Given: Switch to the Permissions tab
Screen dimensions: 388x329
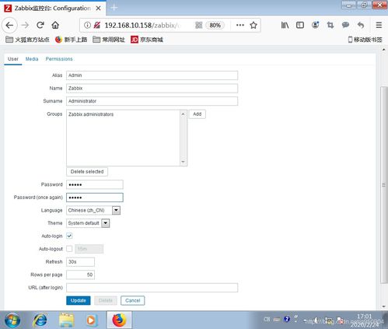Looking at the screenshot, I should point(59,59).
